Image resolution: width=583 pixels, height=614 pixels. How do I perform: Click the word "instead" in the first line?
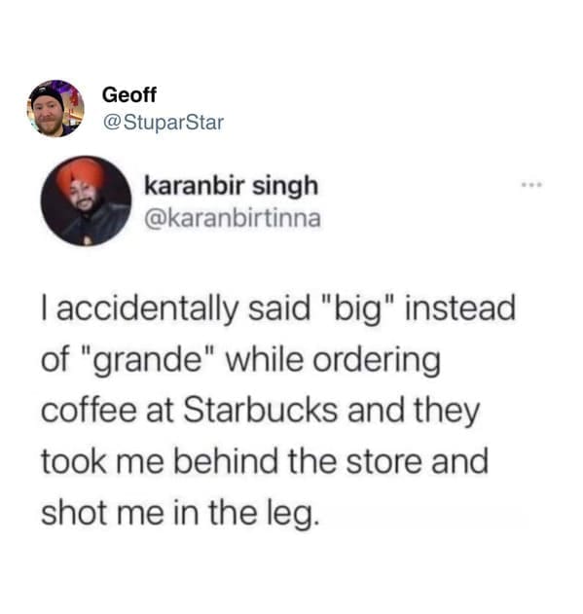click(x=460, y=308)
